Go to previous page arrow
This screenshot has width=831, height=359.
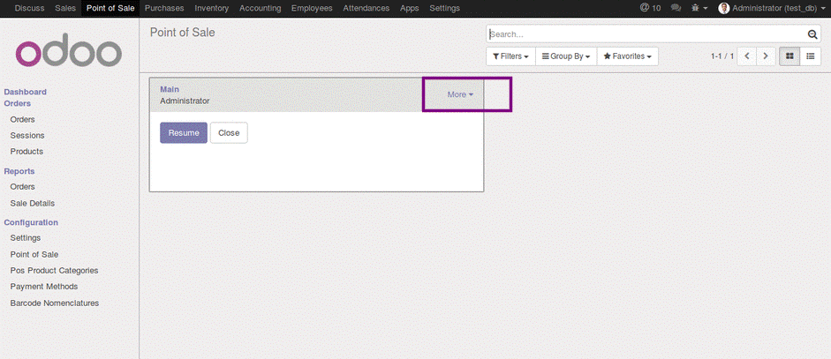(x=747, y=56)
